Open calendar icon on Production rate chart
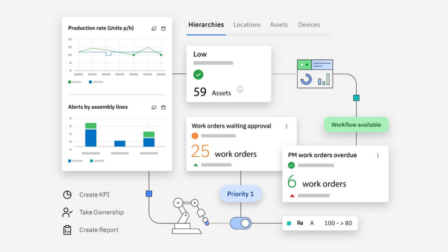Screen dimensions: 448x252 tap(164, 28)
